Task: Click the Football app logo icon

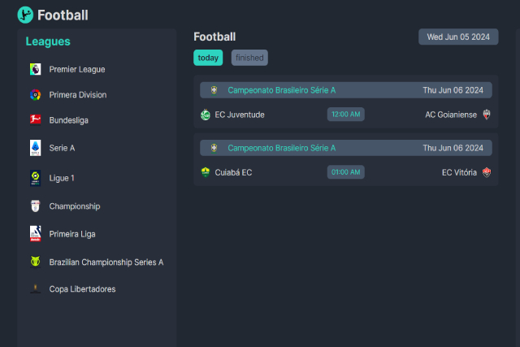Action: pos(25,15)
